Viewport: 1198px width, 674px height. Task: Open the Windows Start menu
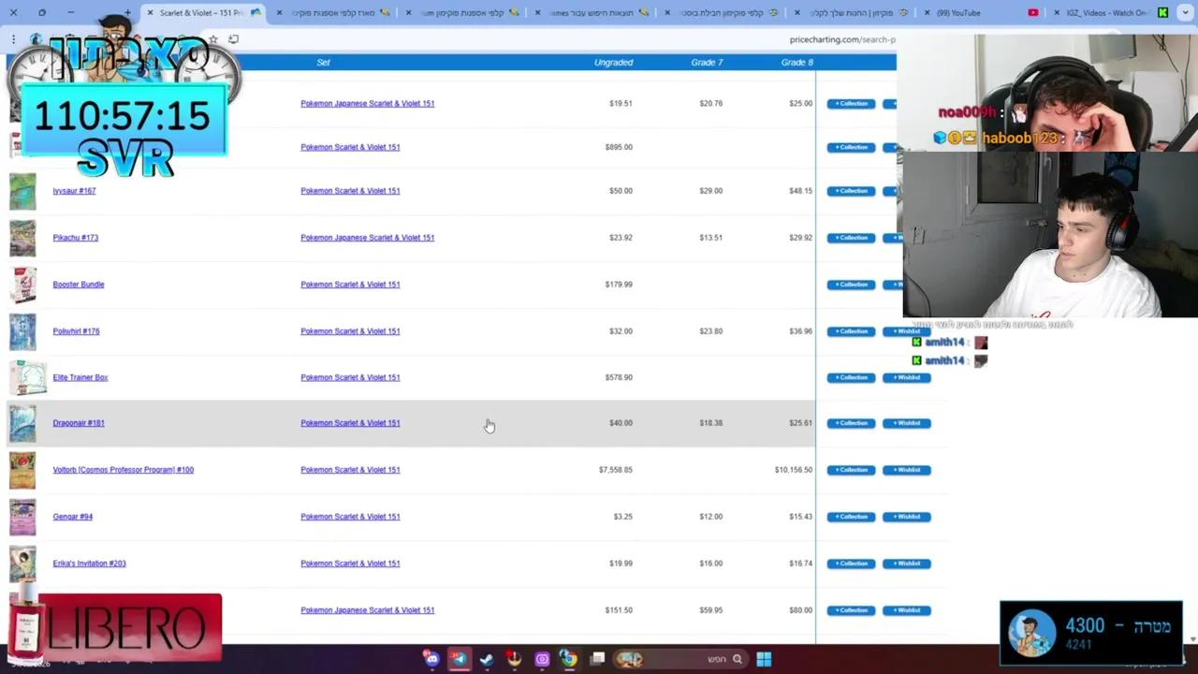764,659
